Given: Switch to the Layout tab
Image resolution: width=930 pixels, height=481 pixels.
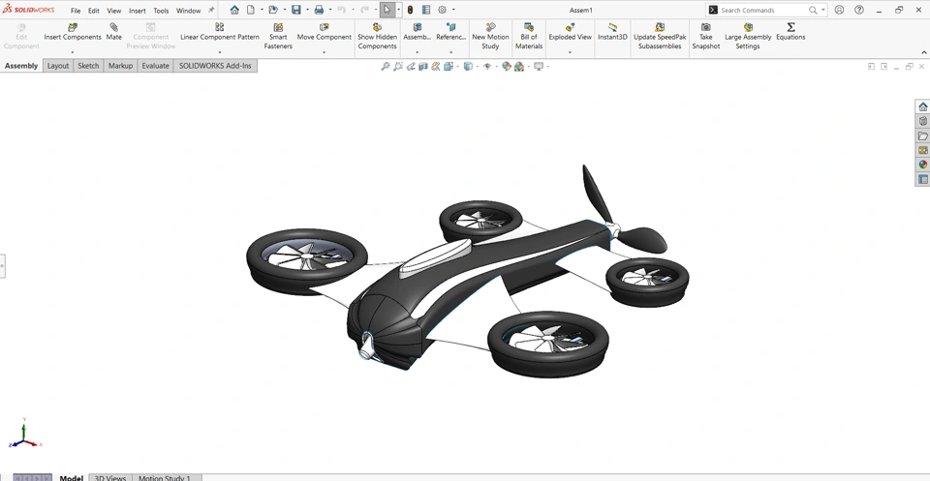Looking at the screenshot, I should tap(58, 66).
